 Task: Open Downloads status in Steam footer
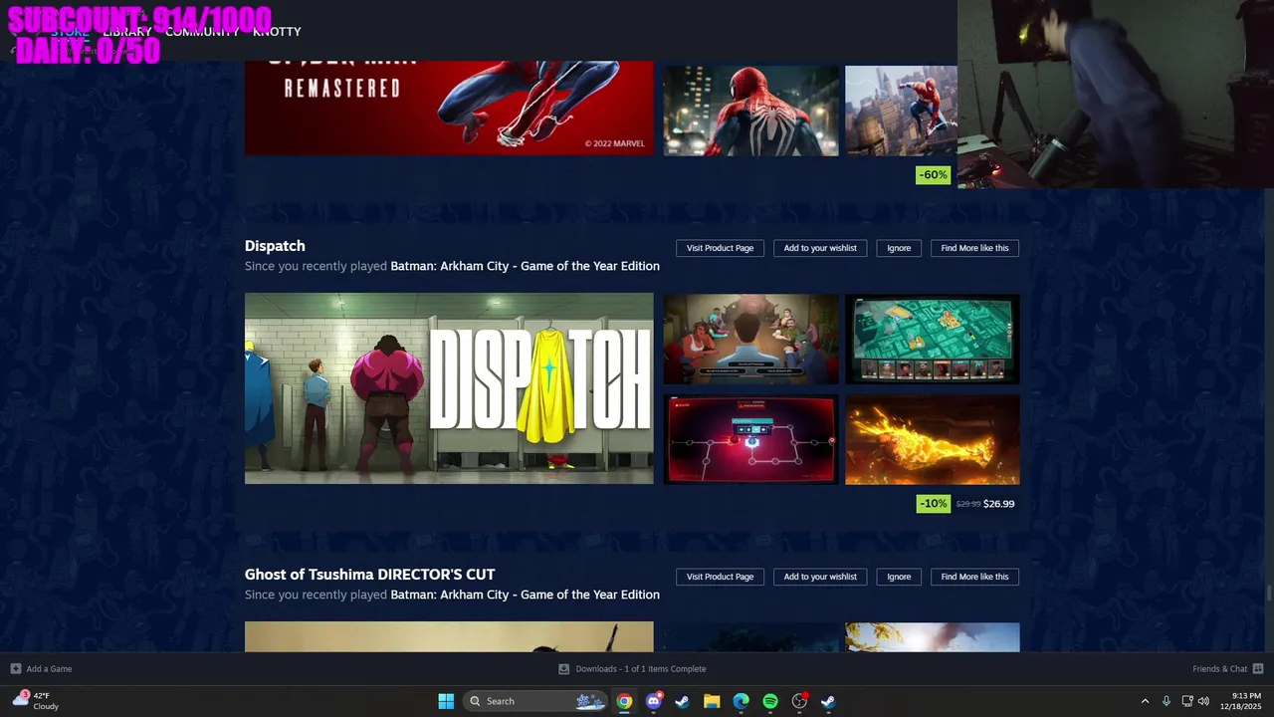click(633, 669)
